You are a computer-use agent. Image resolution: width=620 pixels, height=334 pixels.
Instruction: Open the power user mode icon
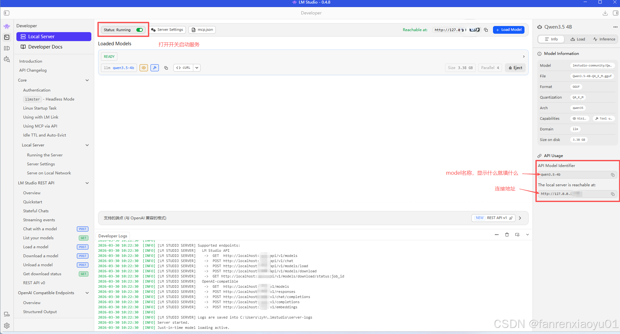(x=7, y=314)
